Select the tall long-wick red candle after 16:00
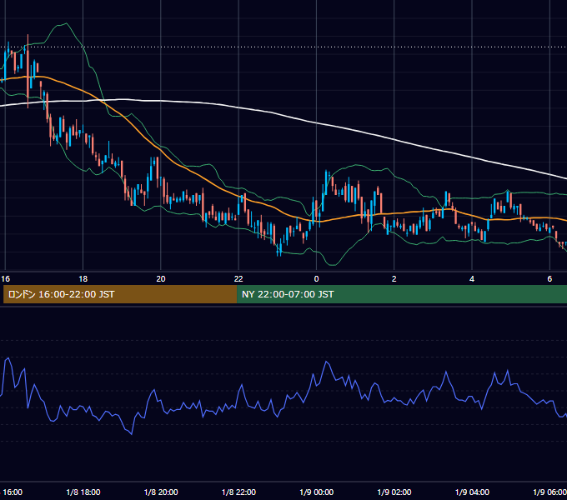This screenshot has height=500, width=567. pos(28,71)
